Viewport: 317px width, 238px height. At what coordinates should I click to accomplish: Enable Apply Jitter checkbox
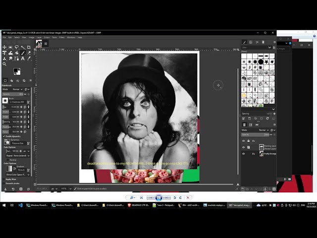[x=4, y=179]
